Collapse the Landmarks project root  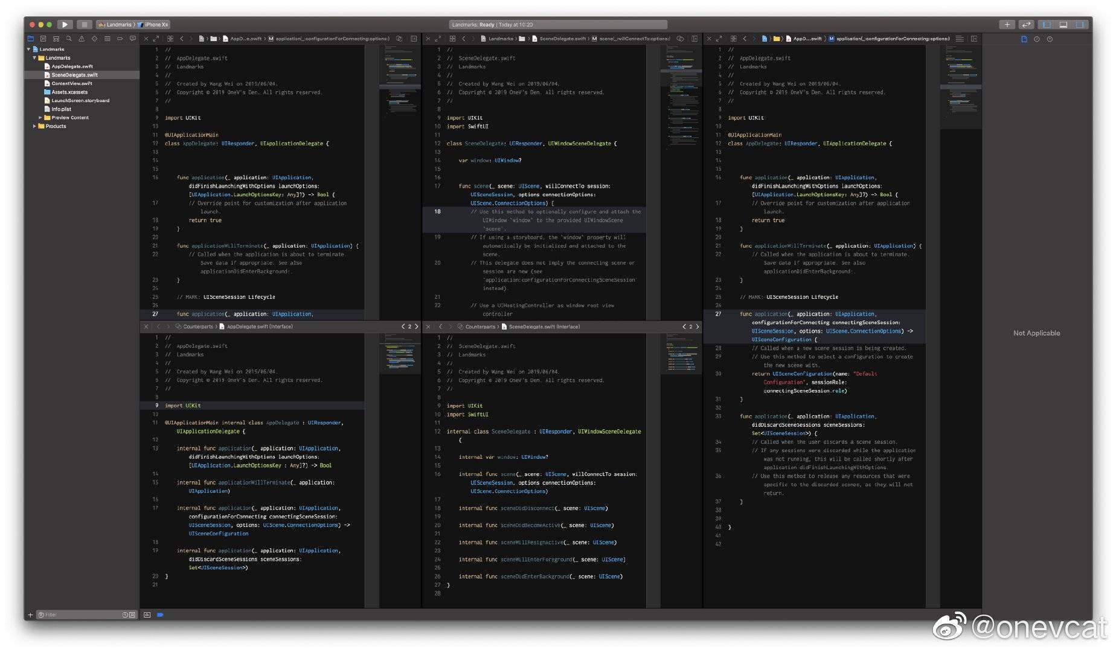click(28, 50)
